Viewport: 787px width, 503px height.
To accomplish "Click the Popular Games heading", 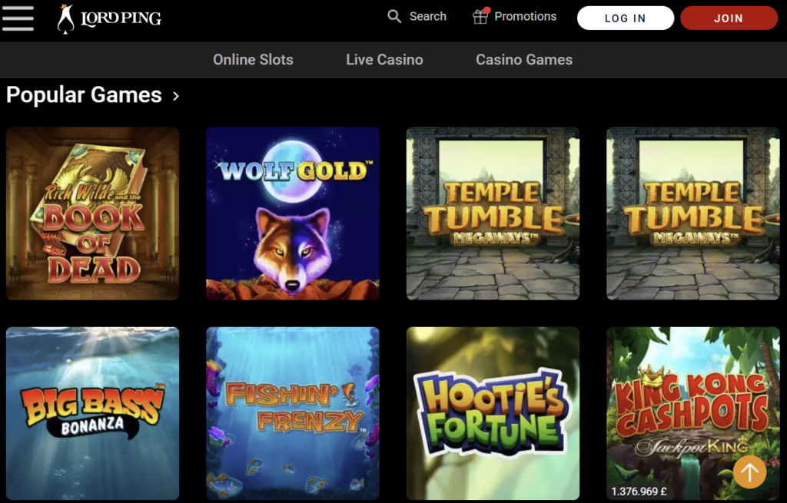I will click(84, 95).
